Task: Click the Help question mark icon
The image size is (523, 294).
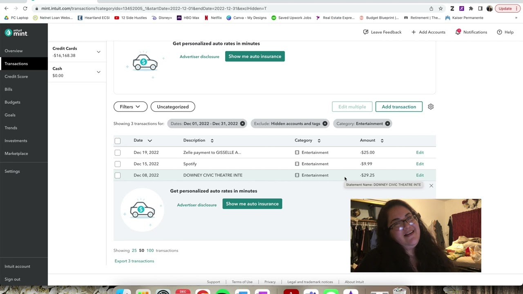Action: pyautogui.click(x=499, y=32)
